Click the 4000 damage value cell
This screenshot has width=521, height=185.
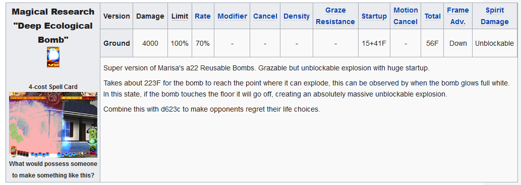pos(150,43)
